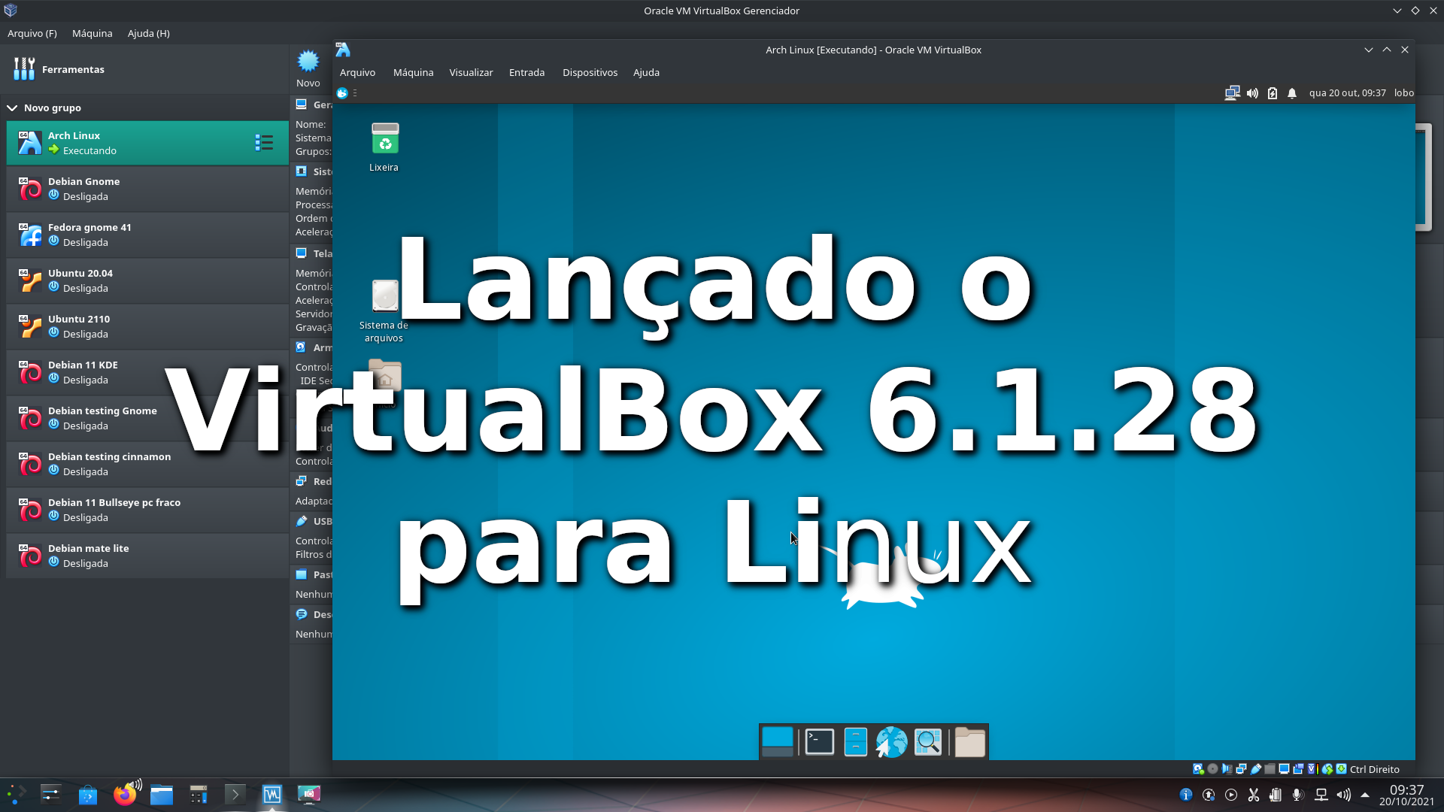Screen dimensions: 1444x812
Task: Select Ubuntu 20.04 virtual machine
Action: click(x=147, y=280)
